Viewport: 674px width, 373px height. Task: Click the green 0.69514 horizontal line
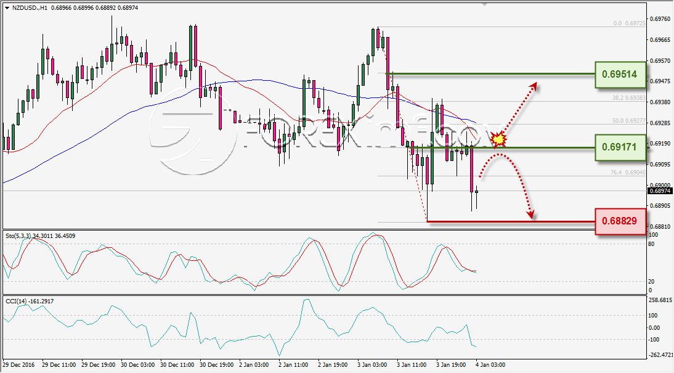pos(490,74)
